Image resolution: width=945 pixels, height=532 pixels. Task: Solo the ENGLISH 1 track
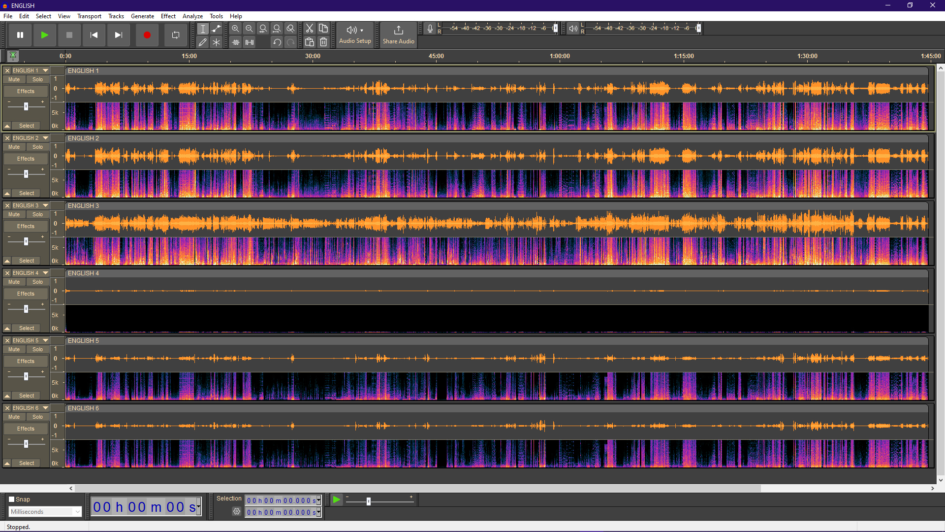(38, 79)
